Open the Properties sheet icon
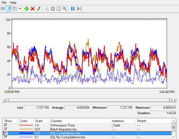Image resolution: width=179 pixels, height=139 pixels. tap(58, 9)
